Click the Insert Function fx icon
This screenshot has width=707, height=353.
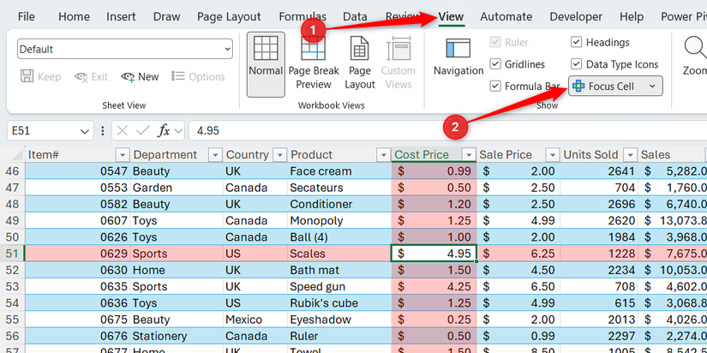tap(165, 131)
